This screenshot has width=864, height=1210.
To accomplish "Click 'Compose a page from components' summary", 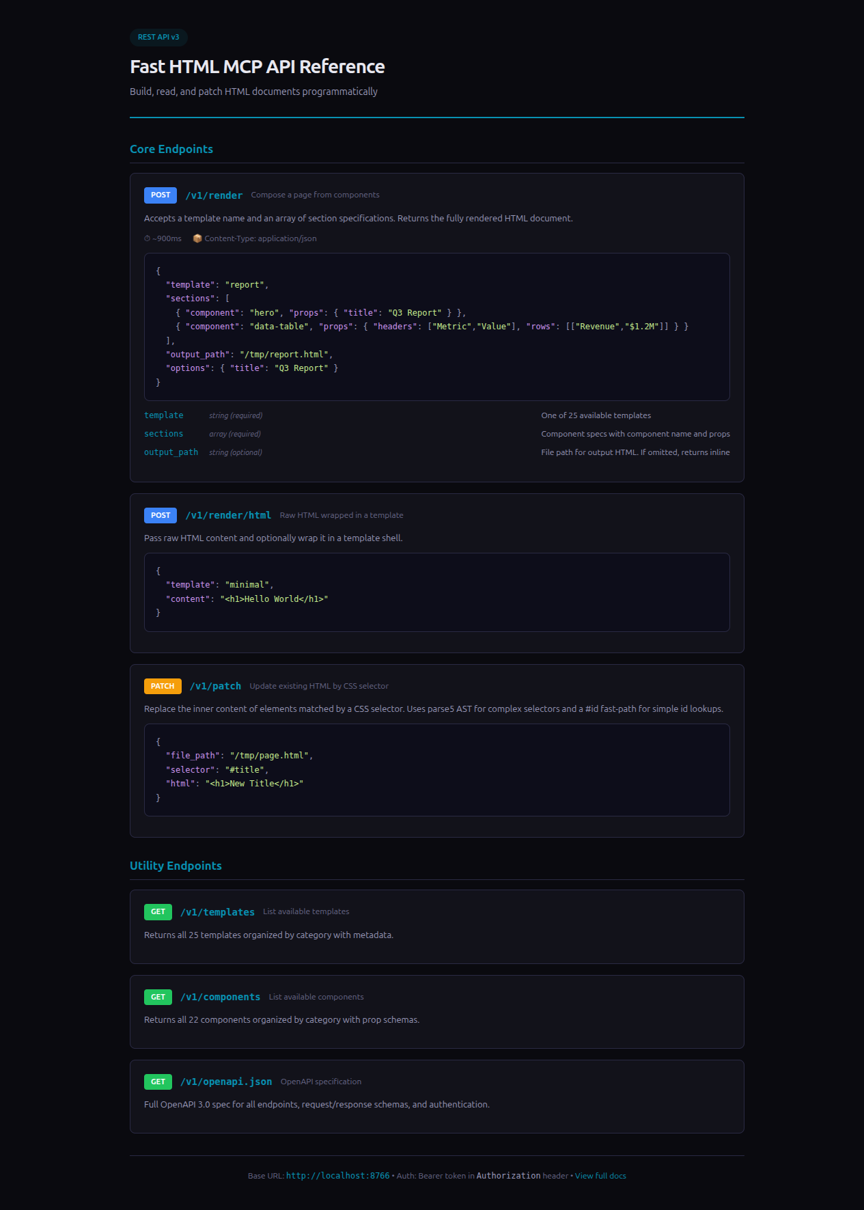I will pos(315,195).
